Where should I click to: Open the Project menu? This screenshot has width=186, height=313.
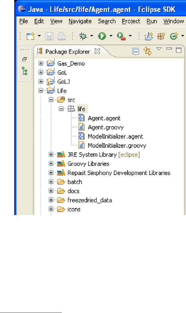pos(131,21)
